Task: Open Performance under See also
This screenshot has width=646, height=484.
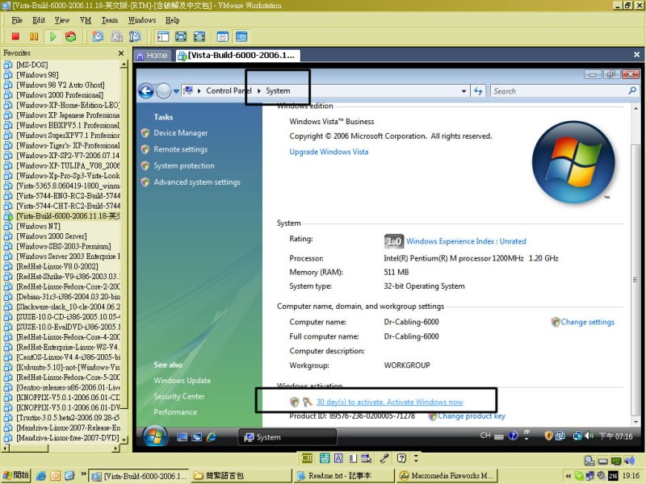Action: [175, 412]
